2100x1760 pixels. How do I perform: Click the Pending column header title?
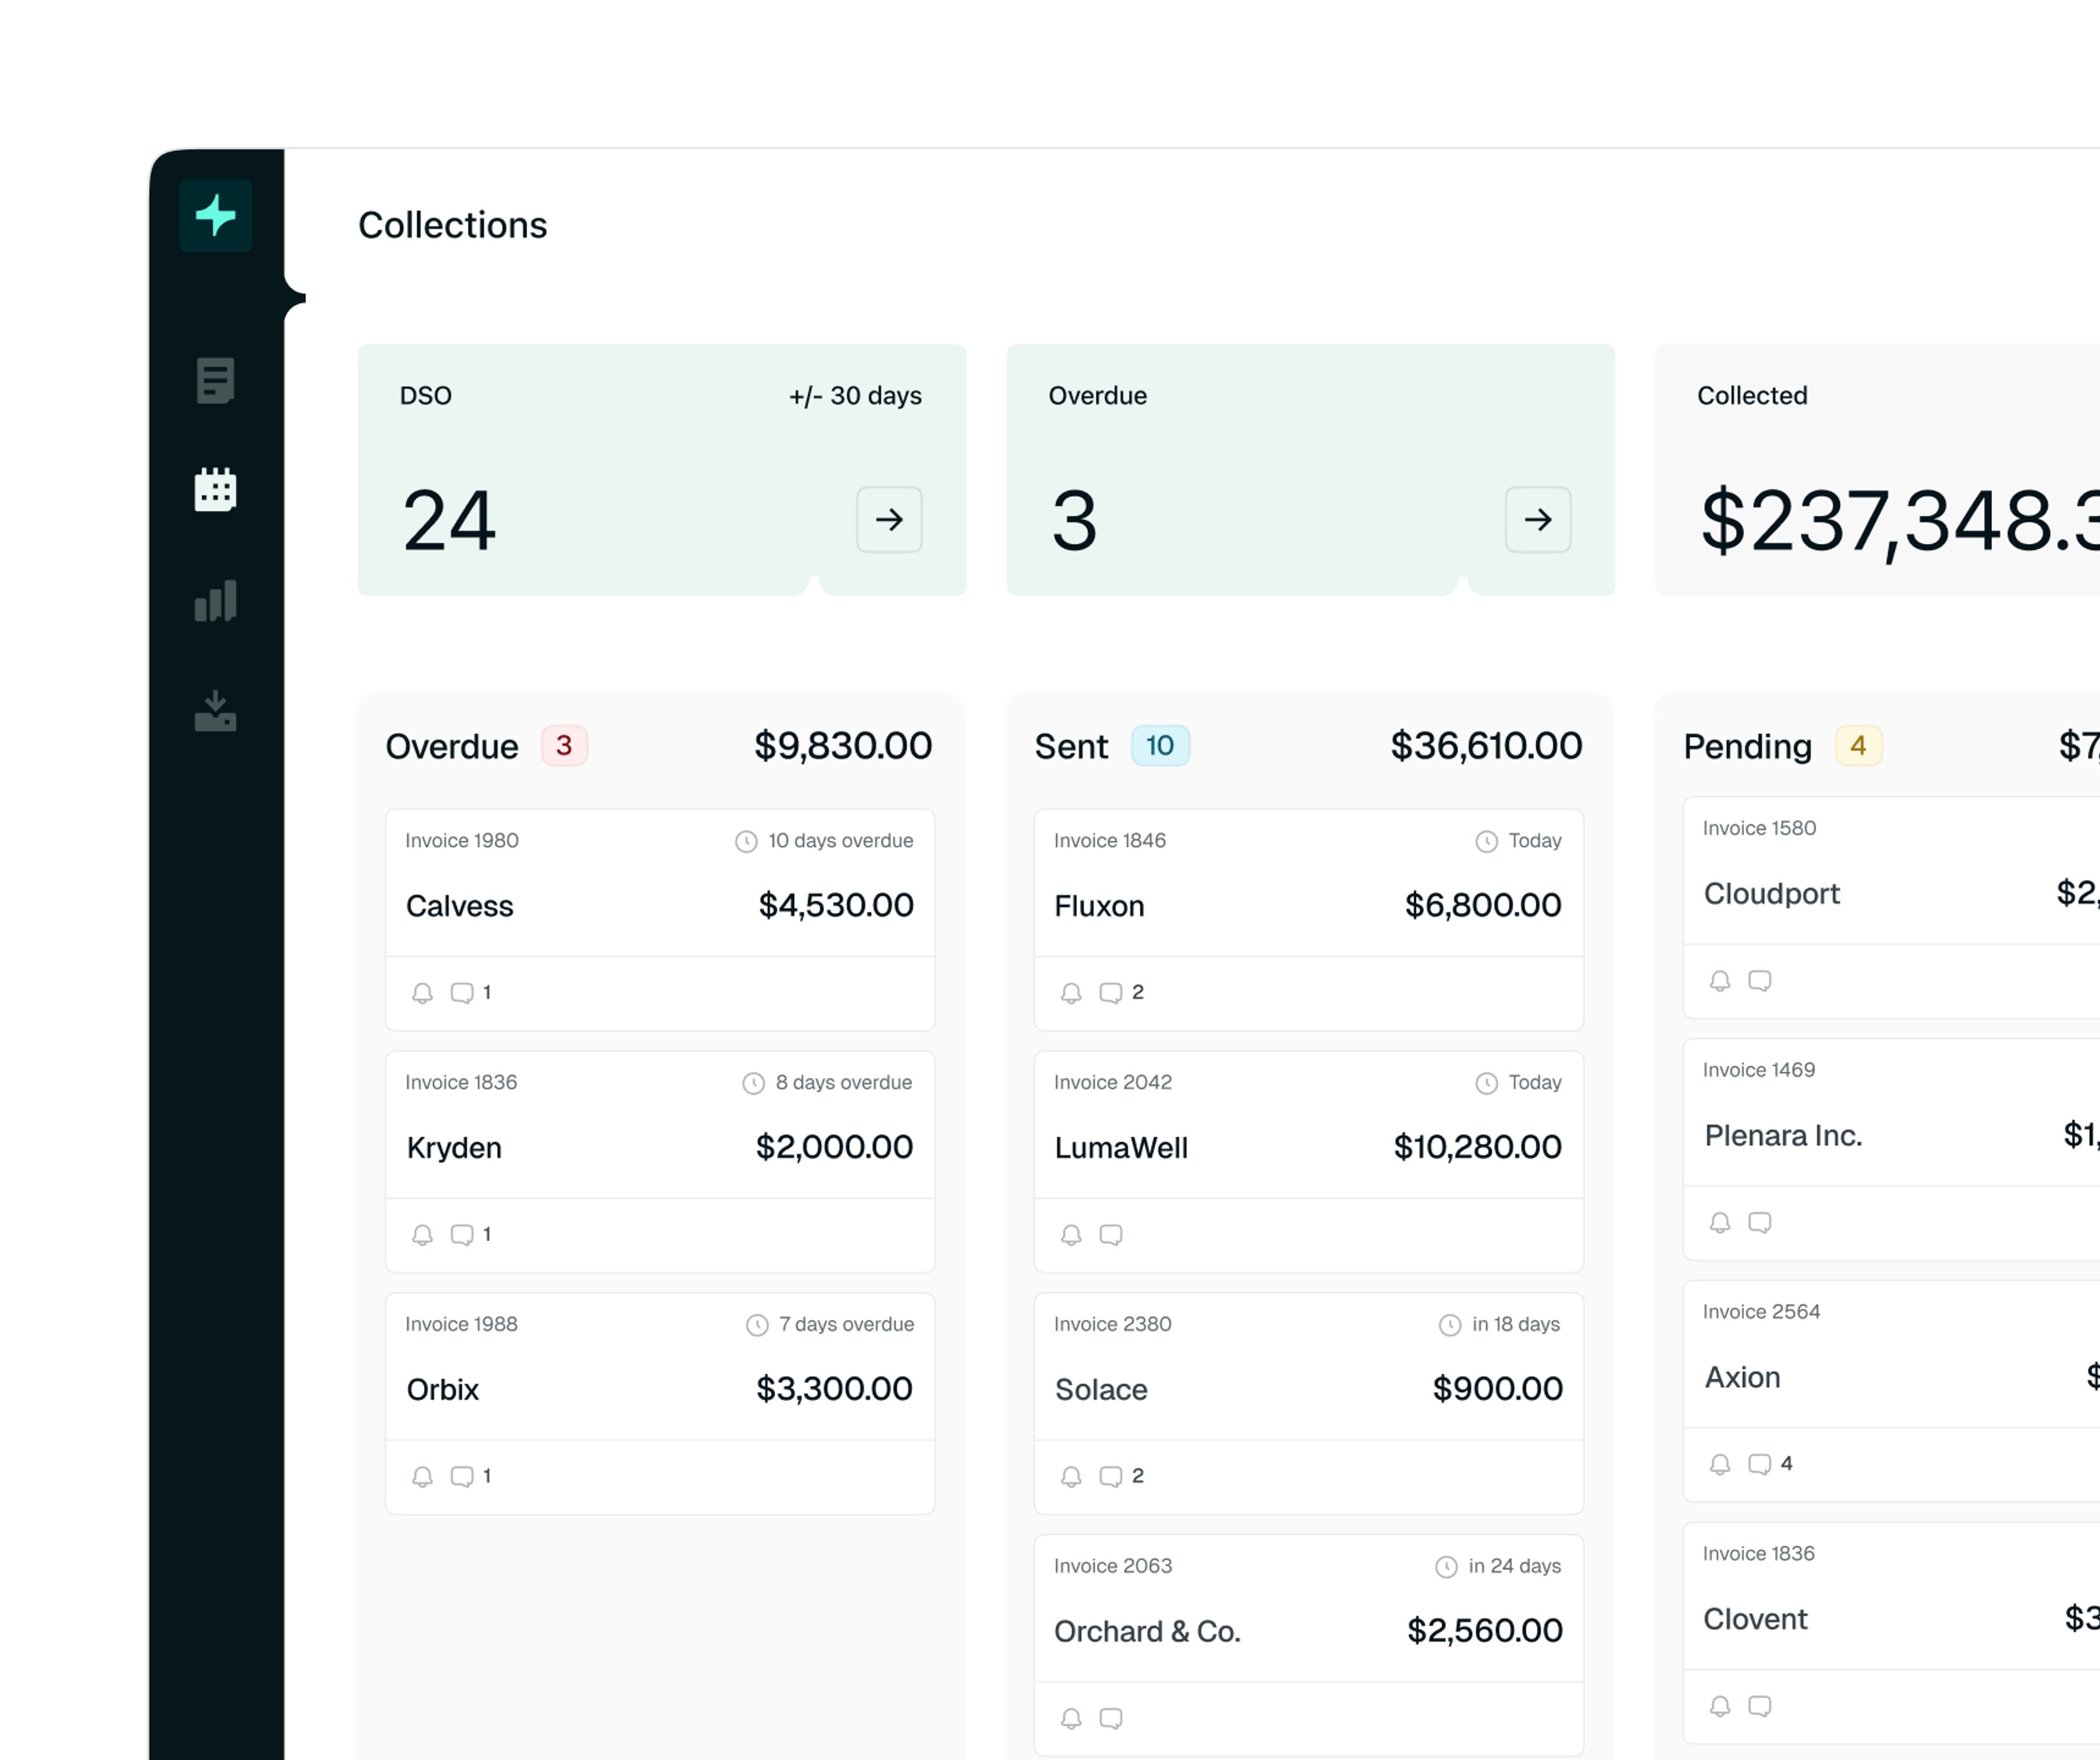pos(1747,746)
